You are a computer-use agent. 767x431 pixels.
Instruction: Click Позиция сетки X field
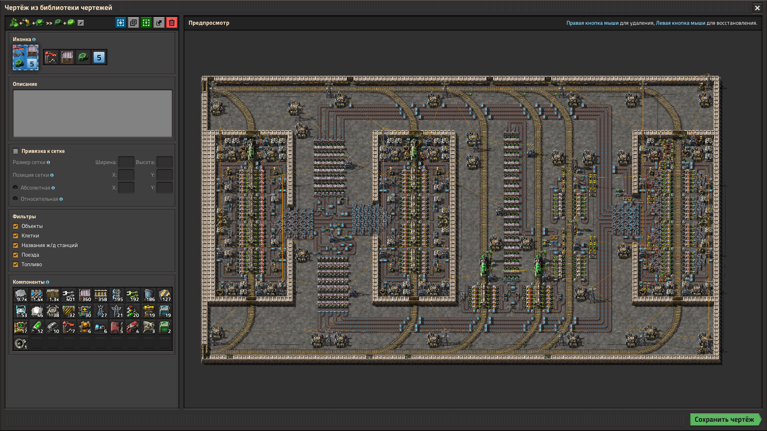pyautogui.click(x=126, y=175)
